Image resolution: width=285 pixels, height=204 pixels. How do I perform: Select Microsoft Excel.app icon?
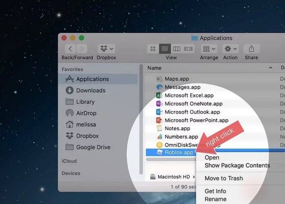click(x=159, y=95)
